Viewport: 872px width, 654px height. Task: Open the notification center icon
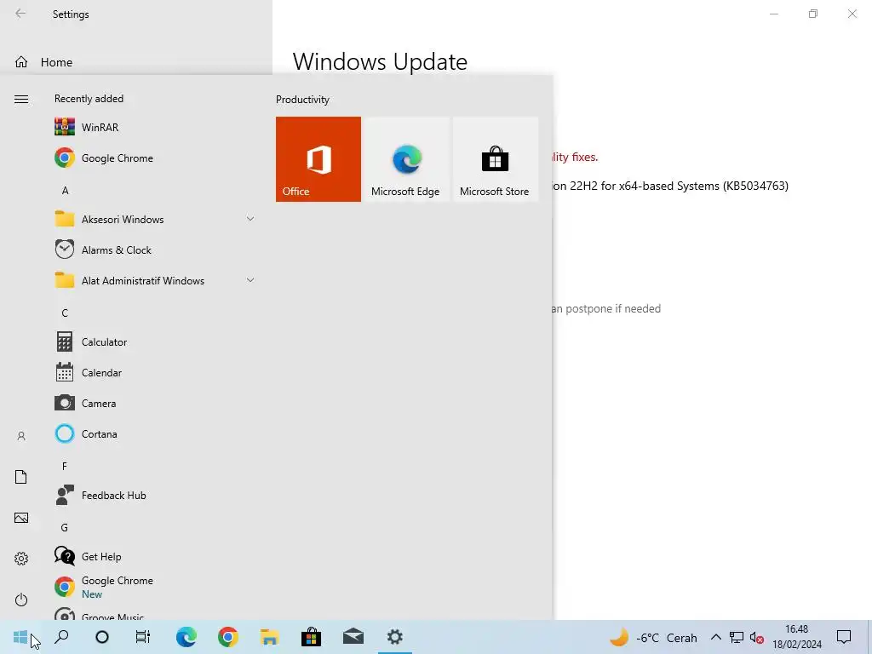tap(844, 637)
